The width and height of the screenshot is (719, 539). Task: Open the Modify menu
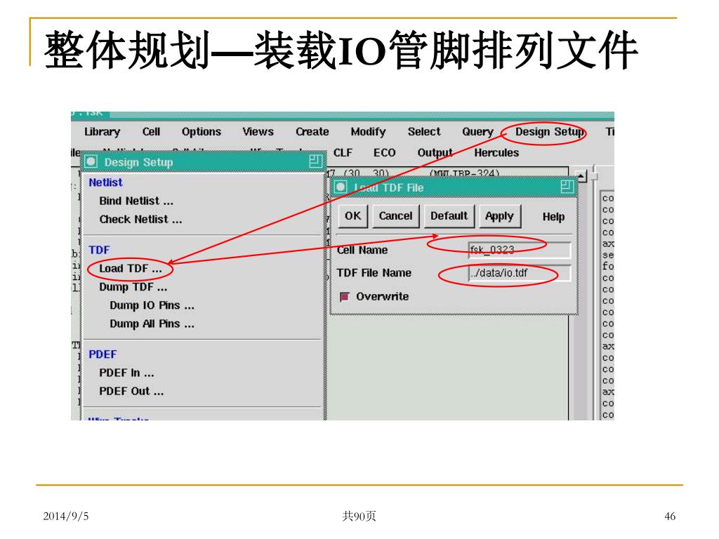tap(368, 132)
